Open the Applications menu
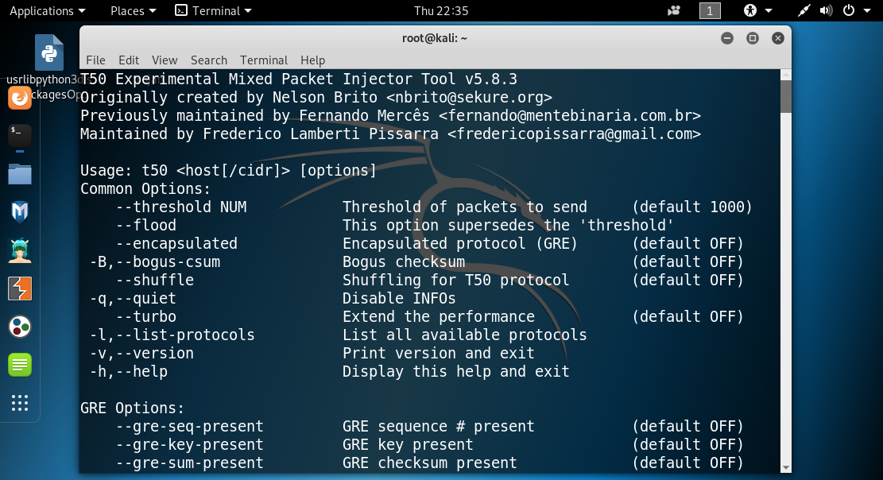The width and height of the screenshot is (883, 480). point(48,10)
